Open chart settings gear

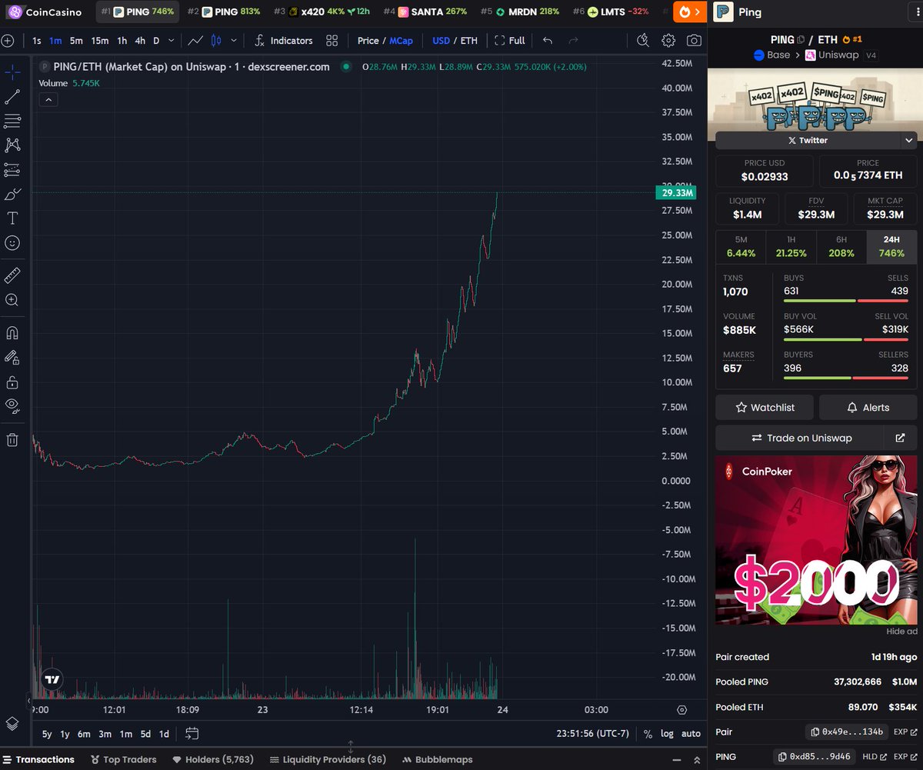point(668,40)
